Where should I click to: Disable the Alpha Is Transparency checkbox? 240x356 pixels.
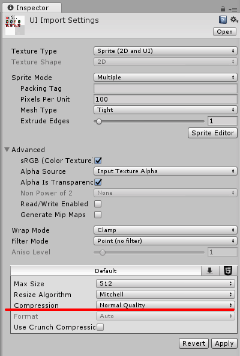(x=98, y=182)
